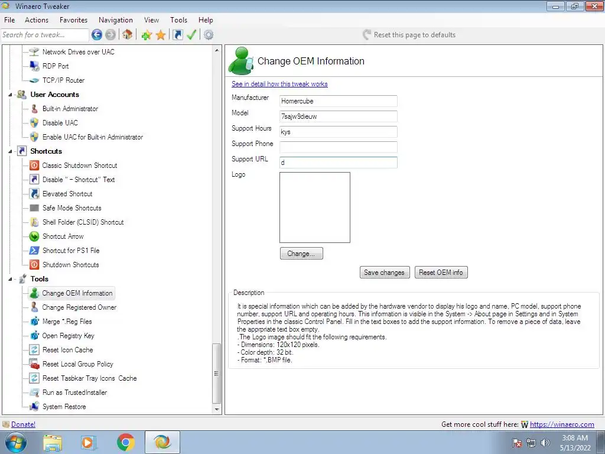Open the winaero.com link
605x454 pixels.
pos(562,424)
